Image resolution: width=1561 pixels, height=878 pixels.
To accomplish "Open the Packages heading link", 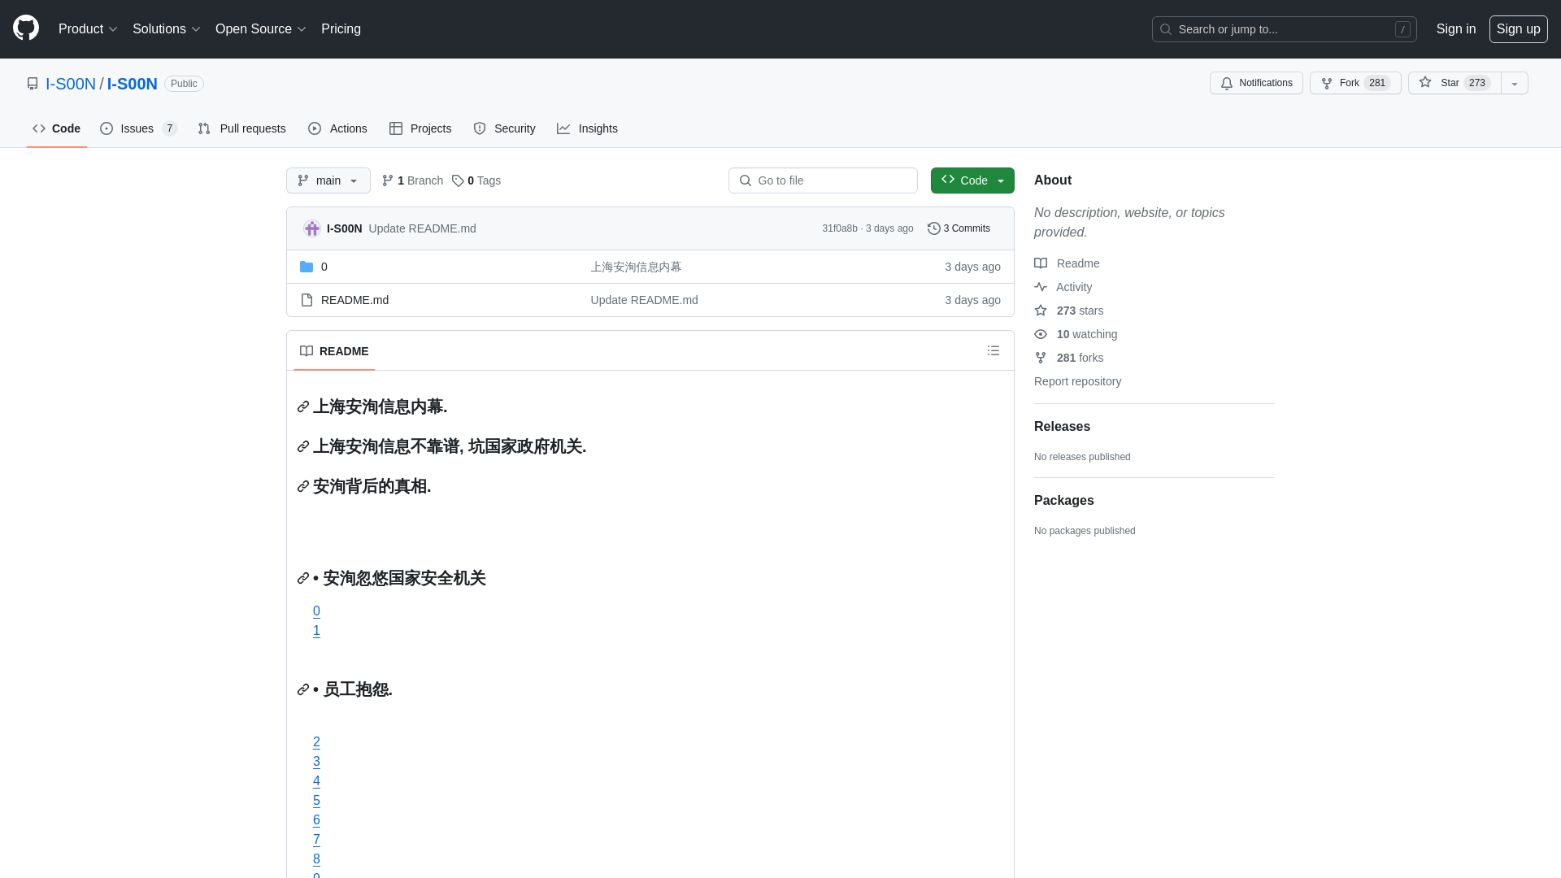I will [1063, 501].
